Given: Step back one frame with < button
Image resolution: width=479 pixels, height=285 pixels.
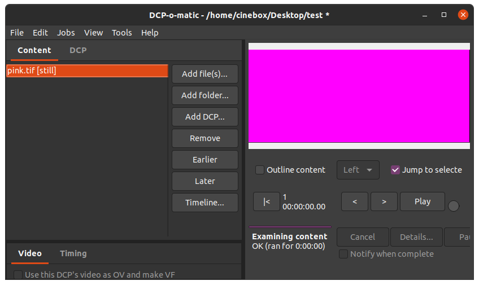Looking at the screenshot, I should 355,201.
